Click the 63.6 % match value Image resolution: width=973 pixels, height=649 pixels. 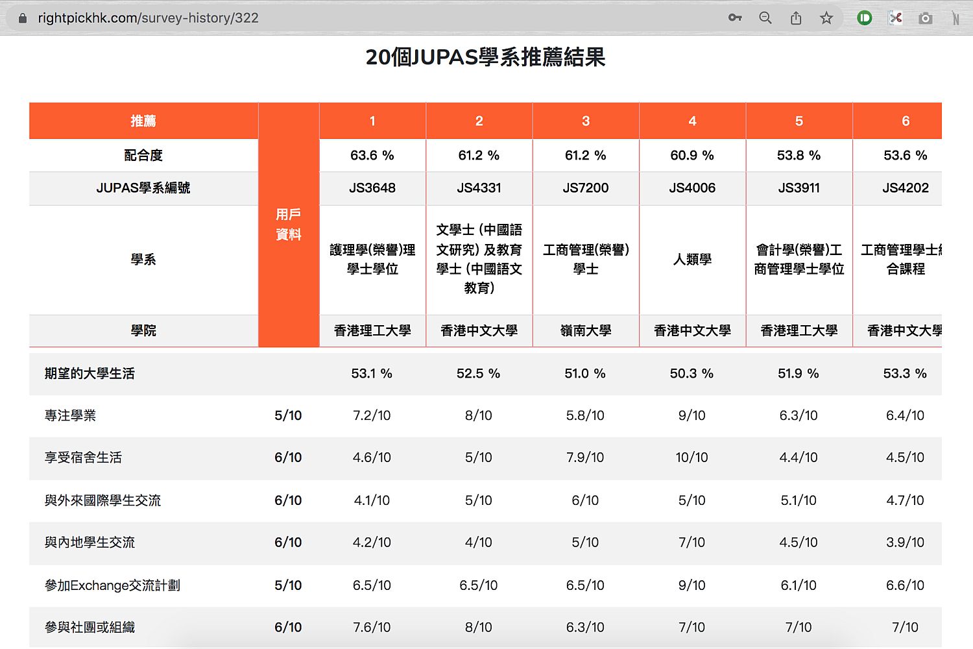372,156
